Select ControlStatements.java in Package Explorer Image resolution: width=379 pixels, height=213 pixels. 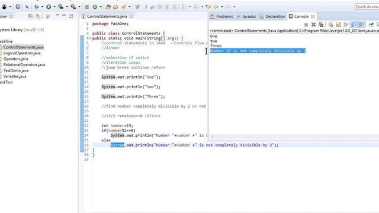tap(24, 47)
